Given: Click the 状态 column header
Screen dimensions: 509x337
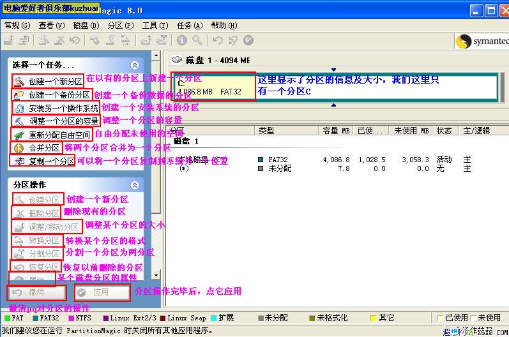Looking at the screenshot, I should (x=445, y=130).
